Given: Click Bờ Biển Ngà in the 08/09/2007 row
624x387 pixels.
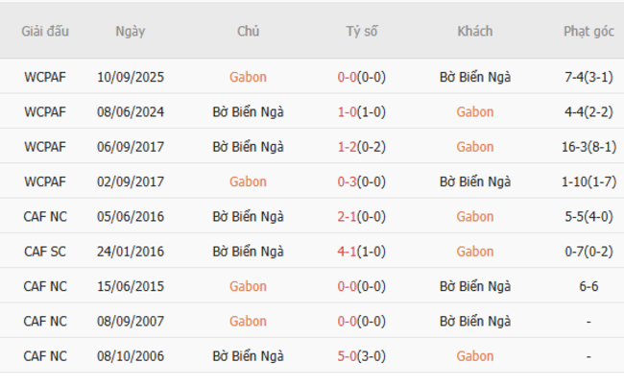Looking at the screenshot, I should (x=475, y=321).
